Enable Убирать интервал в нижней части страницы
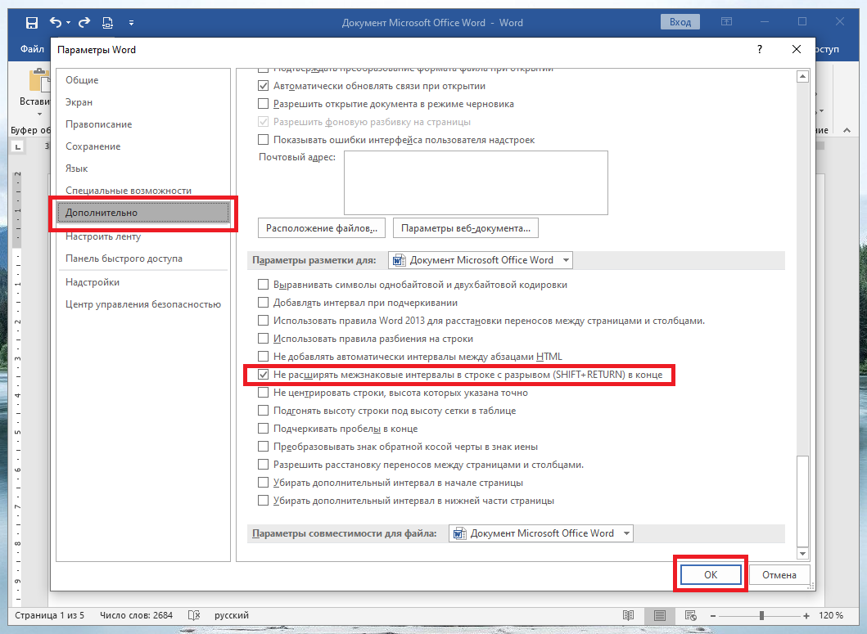Viewport: 867px width, 634px height. (x=263, y=501)
